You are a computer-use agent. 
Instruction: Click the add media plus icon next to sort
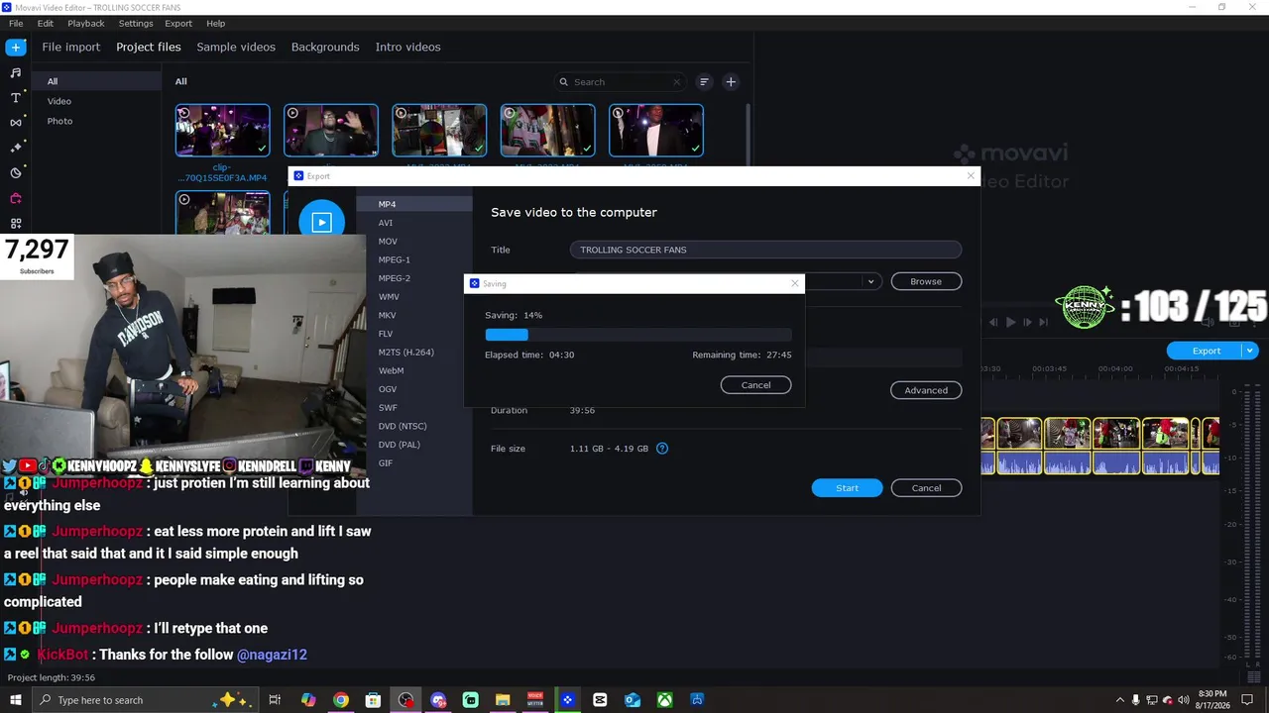[731, 82]
